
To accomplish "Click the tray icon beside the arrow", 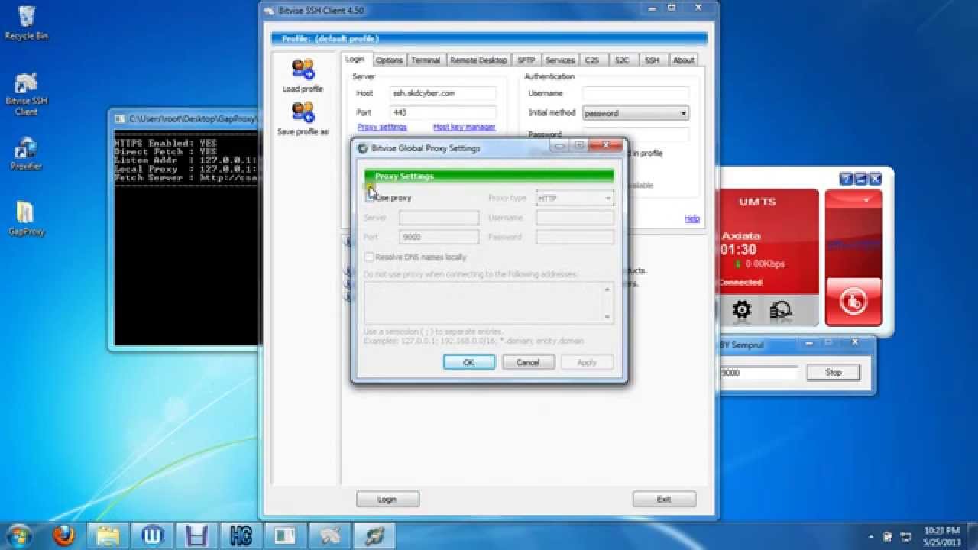I will 888,536.
